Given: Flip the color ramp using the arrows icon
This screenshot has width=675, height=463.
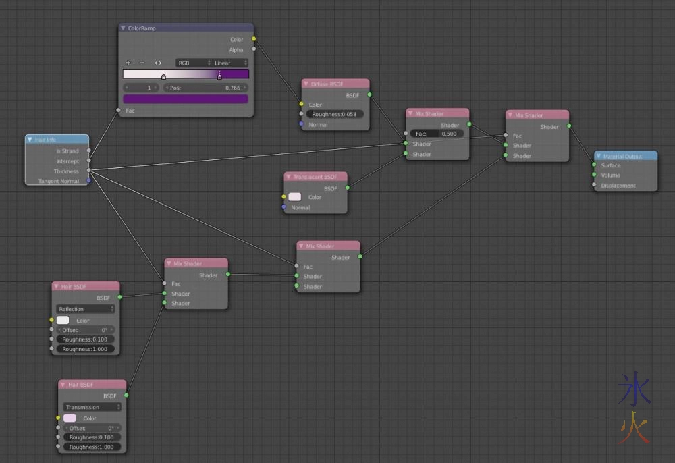Looking at the screenshot, I should 158,63.
